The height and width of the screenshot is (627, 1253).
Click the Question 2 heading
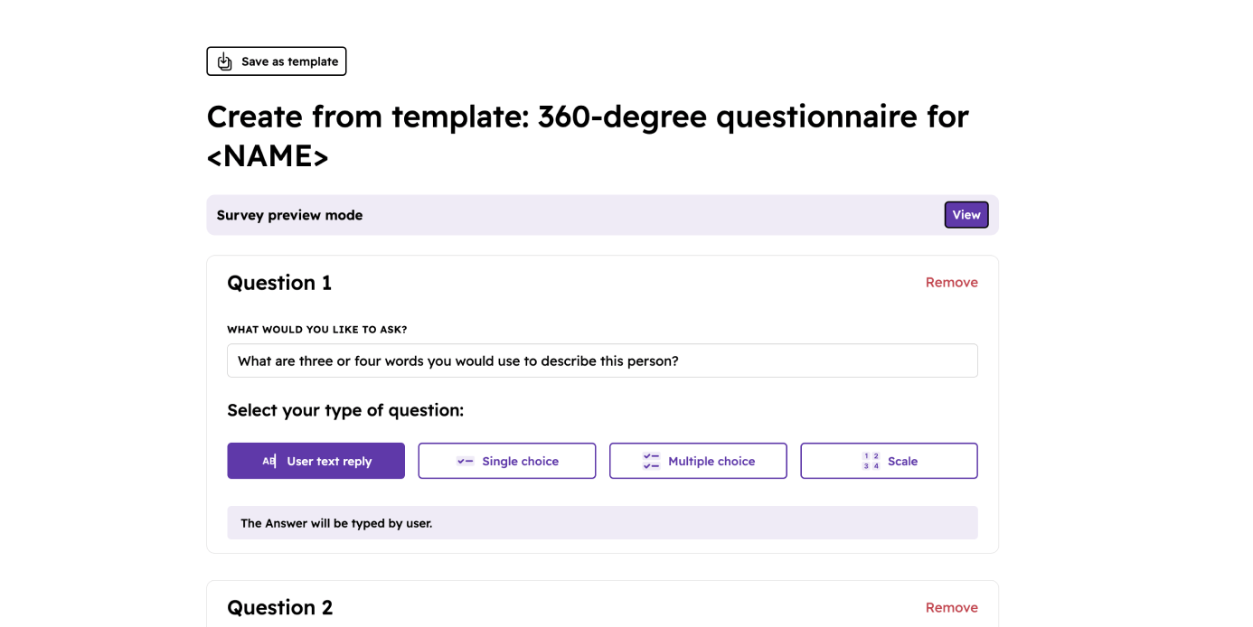click(279, 607)
